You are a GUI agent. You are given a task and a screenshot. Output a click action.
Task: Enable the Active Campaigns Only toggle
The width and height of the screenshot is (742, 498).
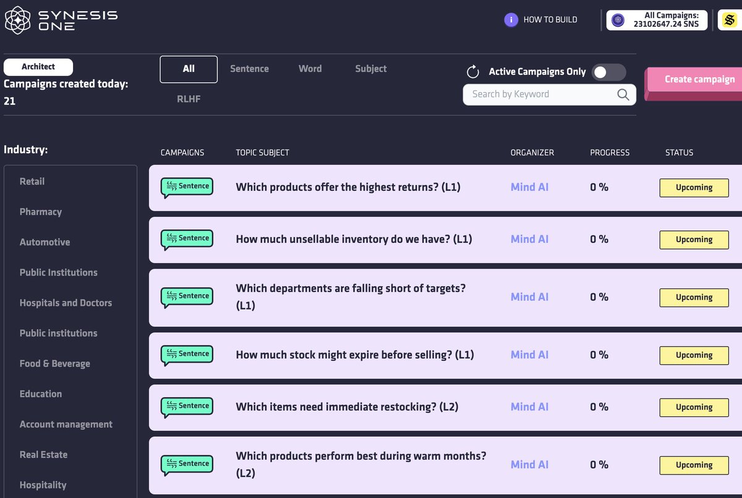[608, 72]
